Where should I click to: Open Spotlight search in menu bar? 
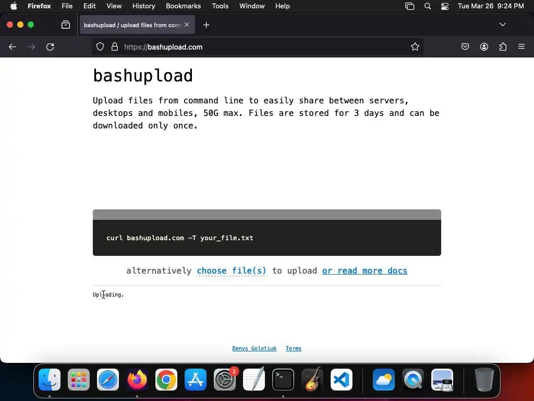[x=428, y=6]
